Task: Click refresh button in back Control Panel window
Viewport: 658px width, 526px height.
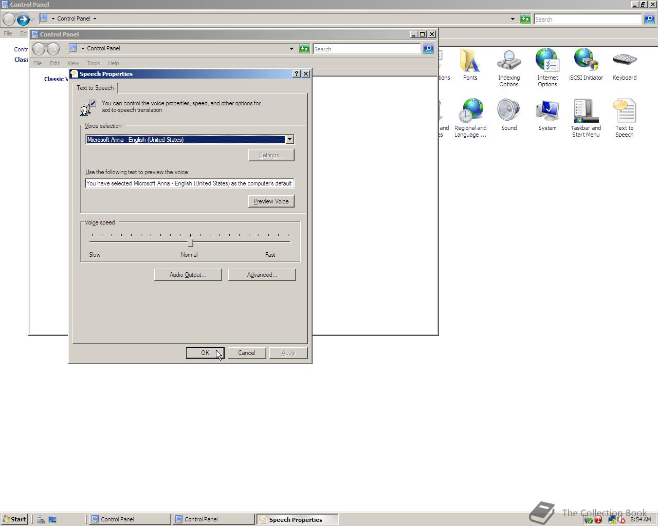Action: tap(525, 19)
